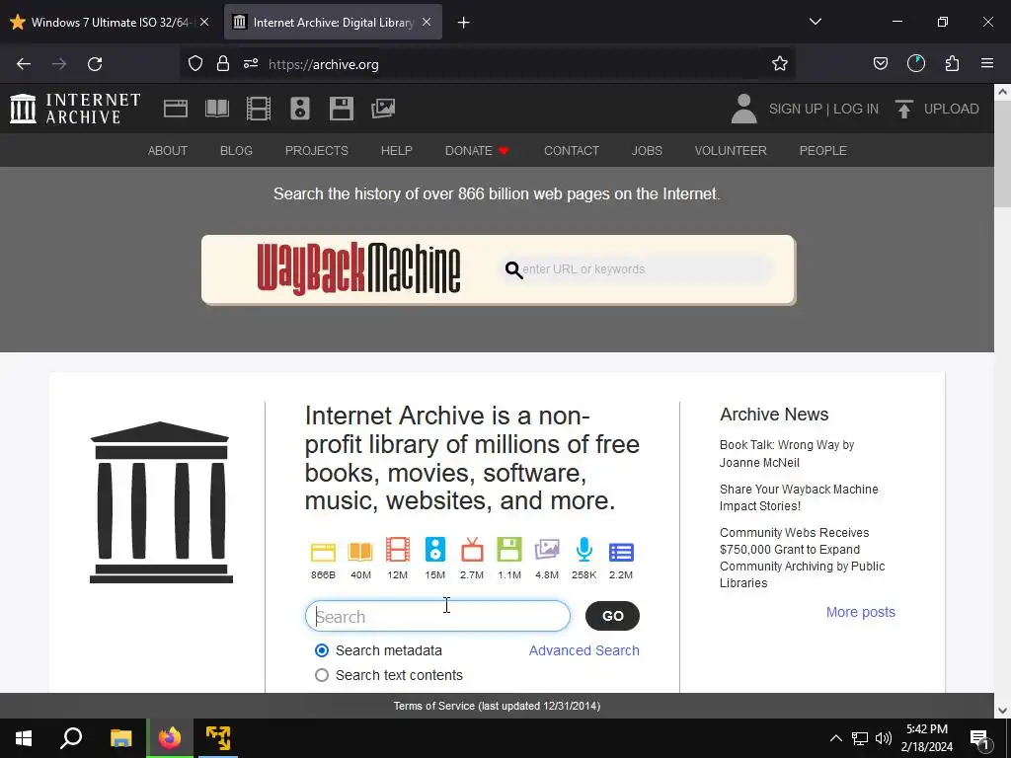Open the DONATE menu item

pos(477,151)
